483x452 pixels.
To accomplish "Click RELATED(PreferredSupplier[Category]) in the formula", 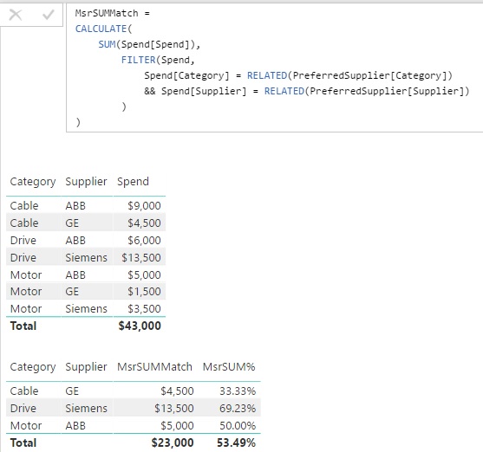I will (349, 75).
